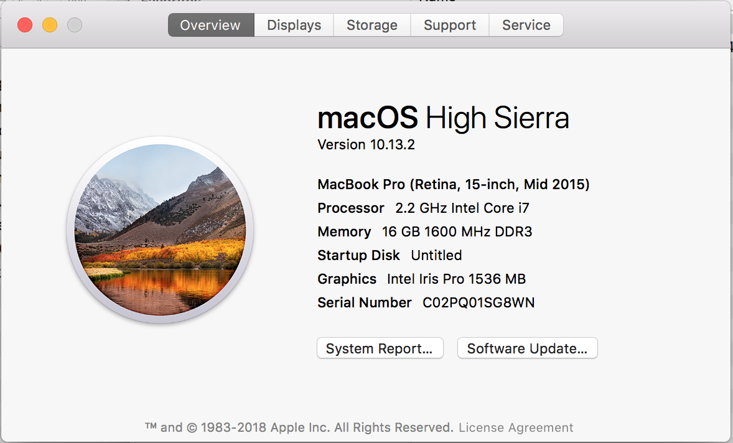Switch to the Displays tab
Image resolution: width=733 pixels, height=443 pixels.
(294, 25)
